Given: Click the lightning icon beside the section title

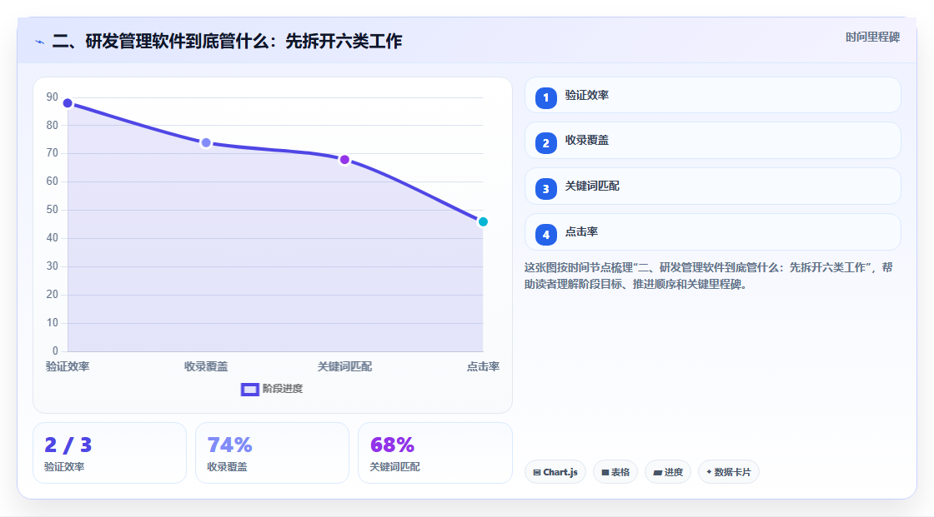Looking at the screenshot, I should [40, 42].
